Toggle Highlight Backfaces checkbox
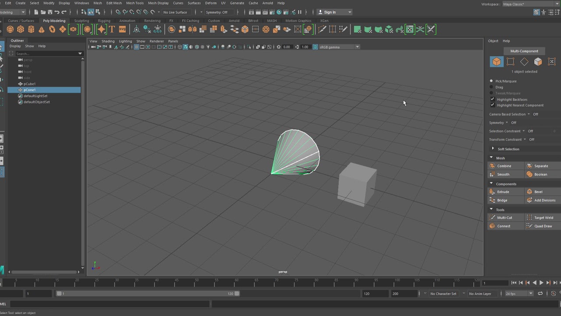This screenshot has height=316, width=561. coord(492,99)
